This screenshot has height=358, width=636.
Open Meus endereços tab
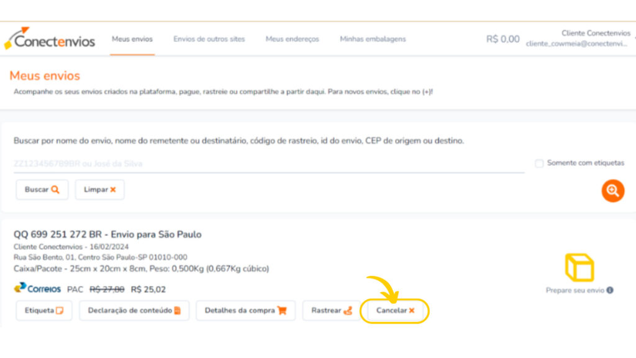pyautogui.click(x=293, y=39)
